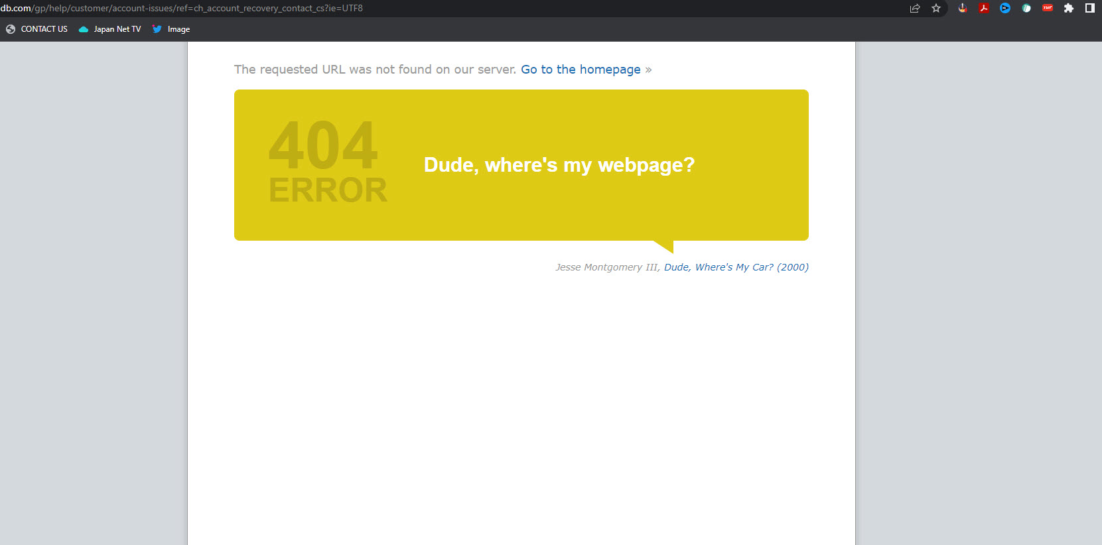Click the address bar URL text
1102x545 pixels.
point(199,9)
